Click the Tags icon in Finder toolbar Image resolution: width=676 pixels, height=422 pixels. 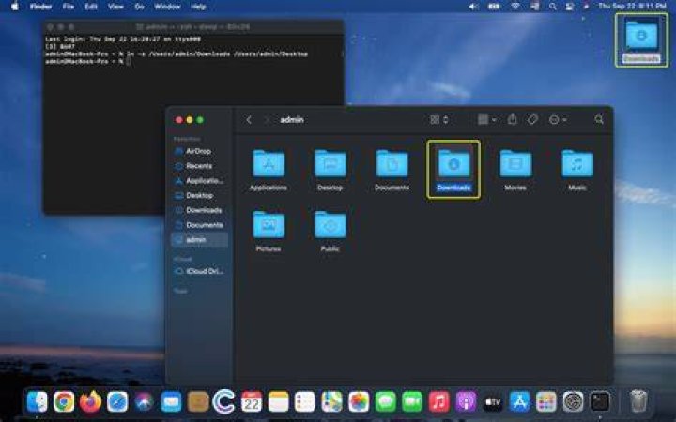tap(532, 119)
